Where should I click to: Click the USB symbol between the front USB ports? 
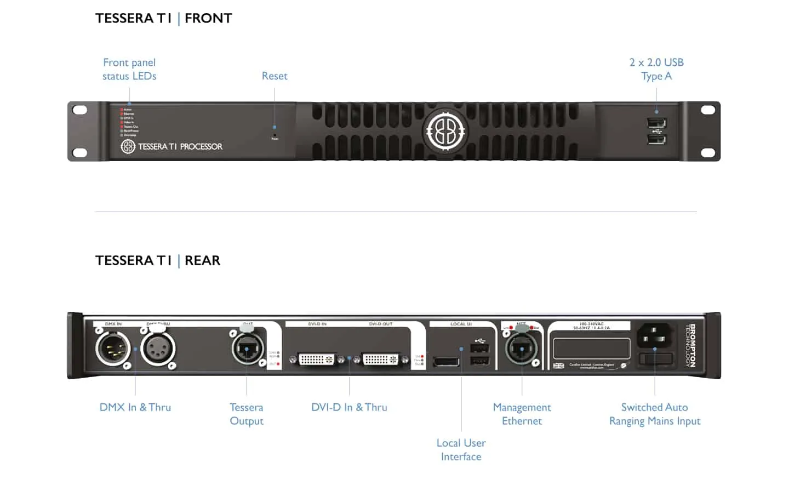pos(658,132)
